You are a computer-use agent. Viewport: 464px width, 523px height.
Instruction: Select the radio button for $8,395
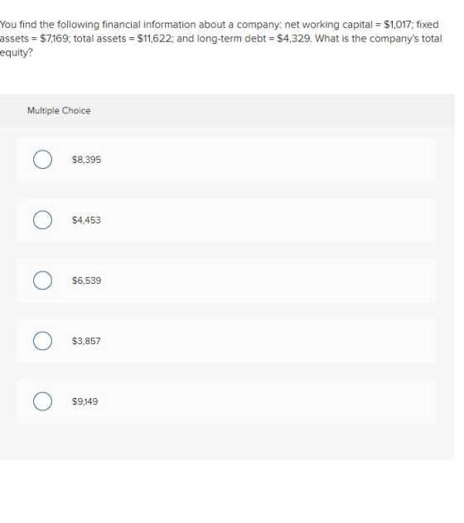pyautogui.click(x=42, y=160)
